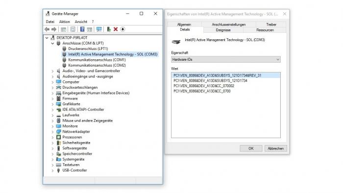Screen dimensions: 343x193
Task: Click the Abbrechen button
Action: tap(275, 148)
